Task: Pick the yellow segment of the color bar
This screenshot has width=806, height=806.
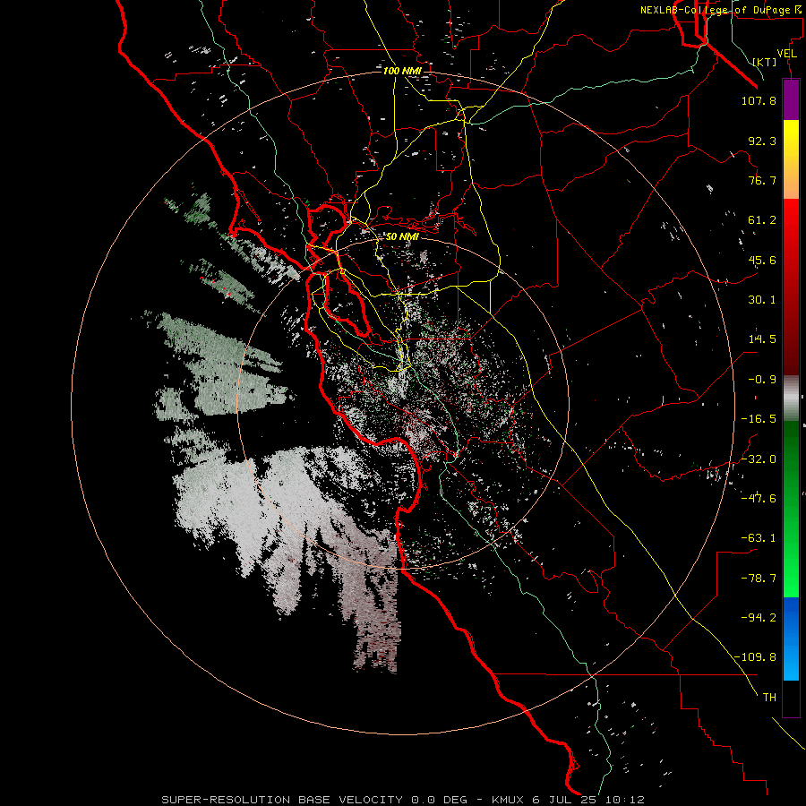Action: (x=791, y=159)
